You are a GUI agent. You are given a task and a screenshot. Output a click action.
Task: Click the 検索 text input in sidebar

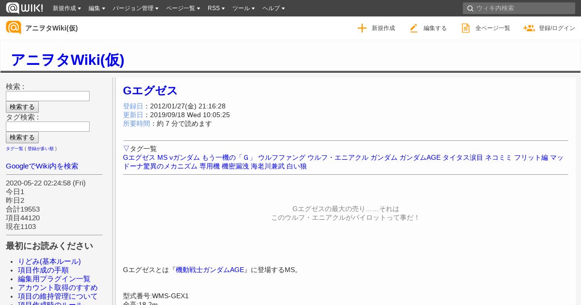point(47,96)
